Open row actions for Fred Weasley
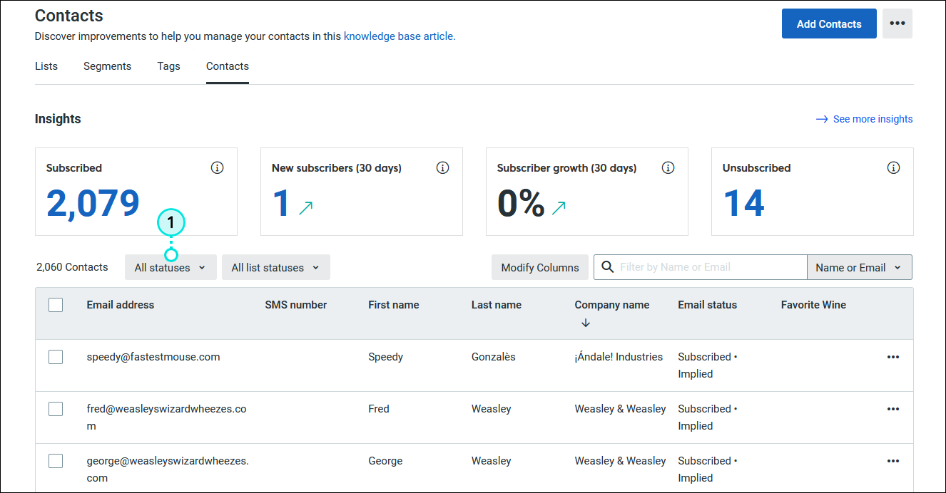Image resolution: width=946 pixels, height=493 pixels. pos(893,409)
